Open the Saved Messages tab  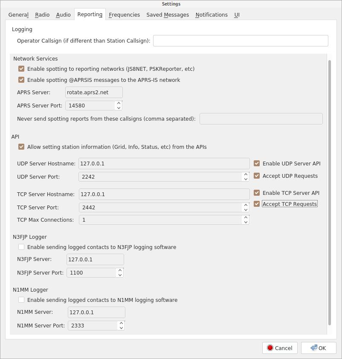click(x=168, y=15)
